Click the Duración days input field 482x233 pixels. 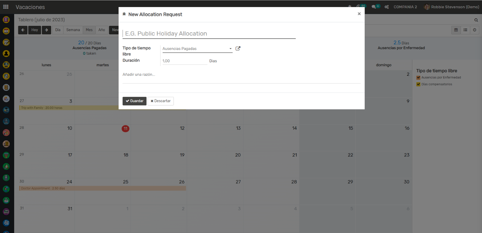click(x=184, y=61)
